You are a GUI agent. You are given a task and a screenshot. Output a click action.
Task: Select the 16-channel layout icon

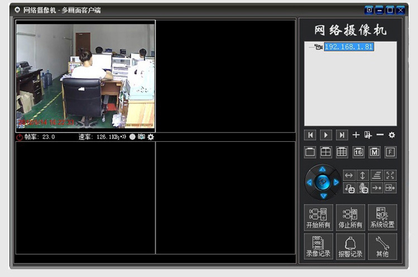click(x=358, y=152)
